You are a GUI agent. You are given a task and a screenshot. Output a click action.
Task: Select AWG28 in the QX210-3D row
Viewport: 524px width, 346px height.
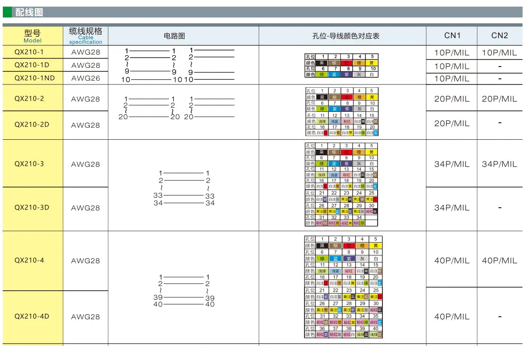[85, 208]
